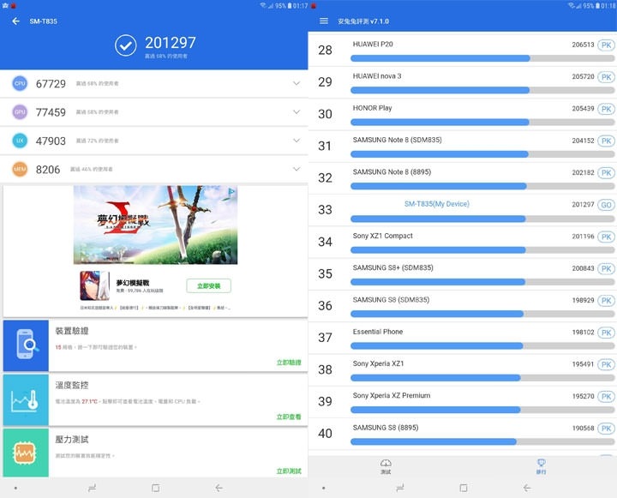Select the Essential Phone row name
This screenshot has width=617, height=498.
[378, 332]
